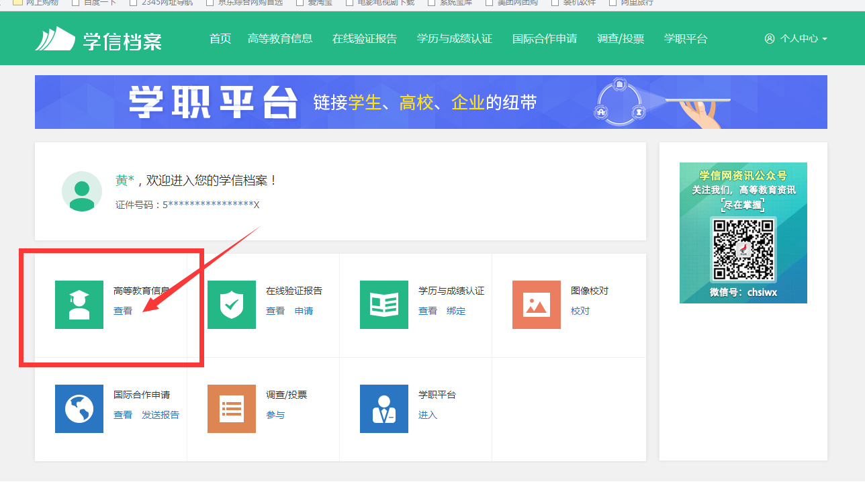Click the orange list icon for 调查/投票

232,409
